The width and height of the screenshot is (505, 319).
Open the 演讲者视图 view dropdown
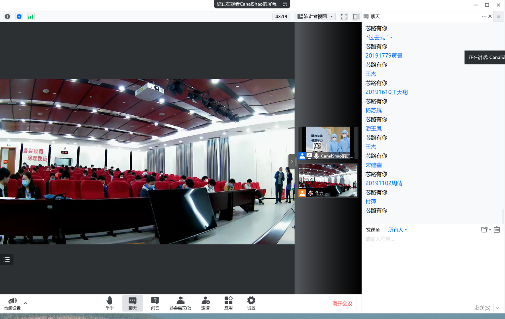(315, 16)
